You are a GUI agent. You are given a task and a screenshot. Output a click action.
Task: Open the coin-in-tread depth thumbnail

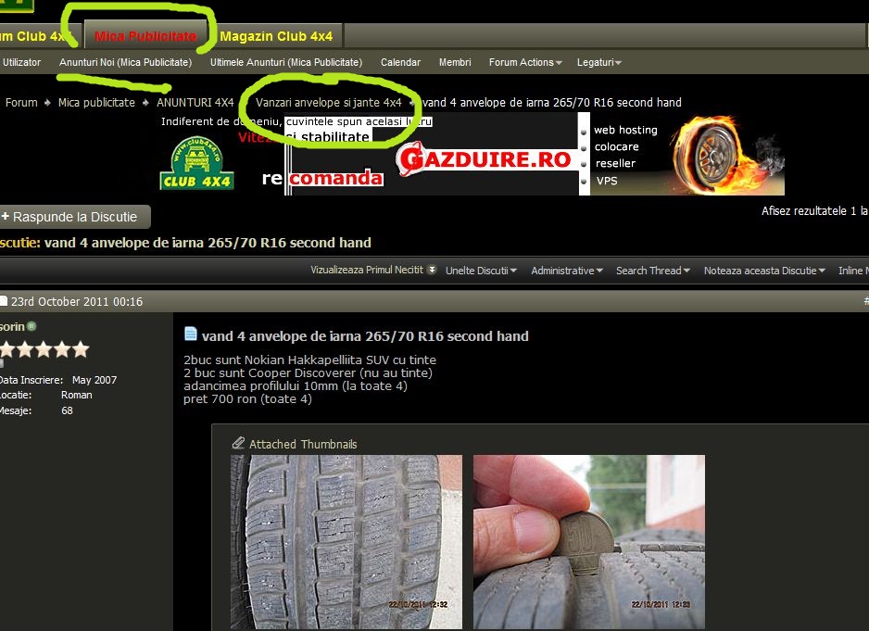pyautogui.click(x=588, y=540)
